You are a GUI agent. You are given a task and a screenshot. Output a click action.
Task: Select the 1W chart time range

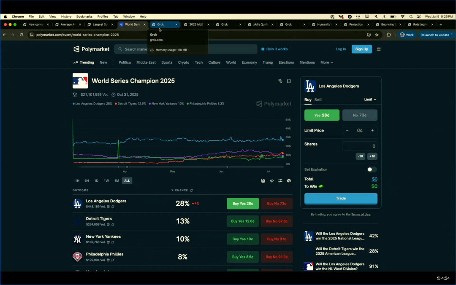(106, 181)
